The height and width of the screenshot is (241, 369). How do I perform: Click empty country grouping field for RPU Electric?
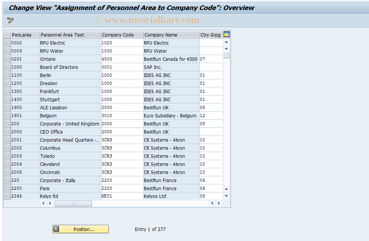pos(211,43)
